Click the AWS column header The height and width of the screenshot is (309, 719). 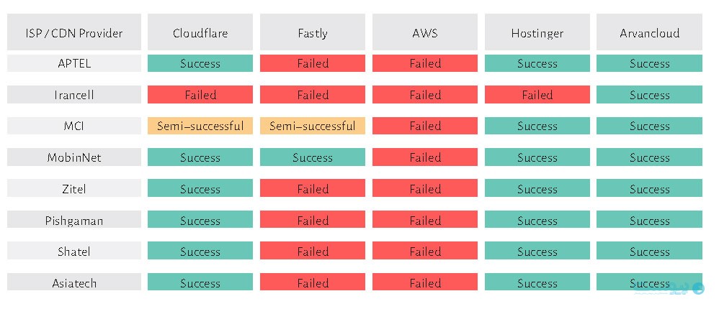(424, 32)
